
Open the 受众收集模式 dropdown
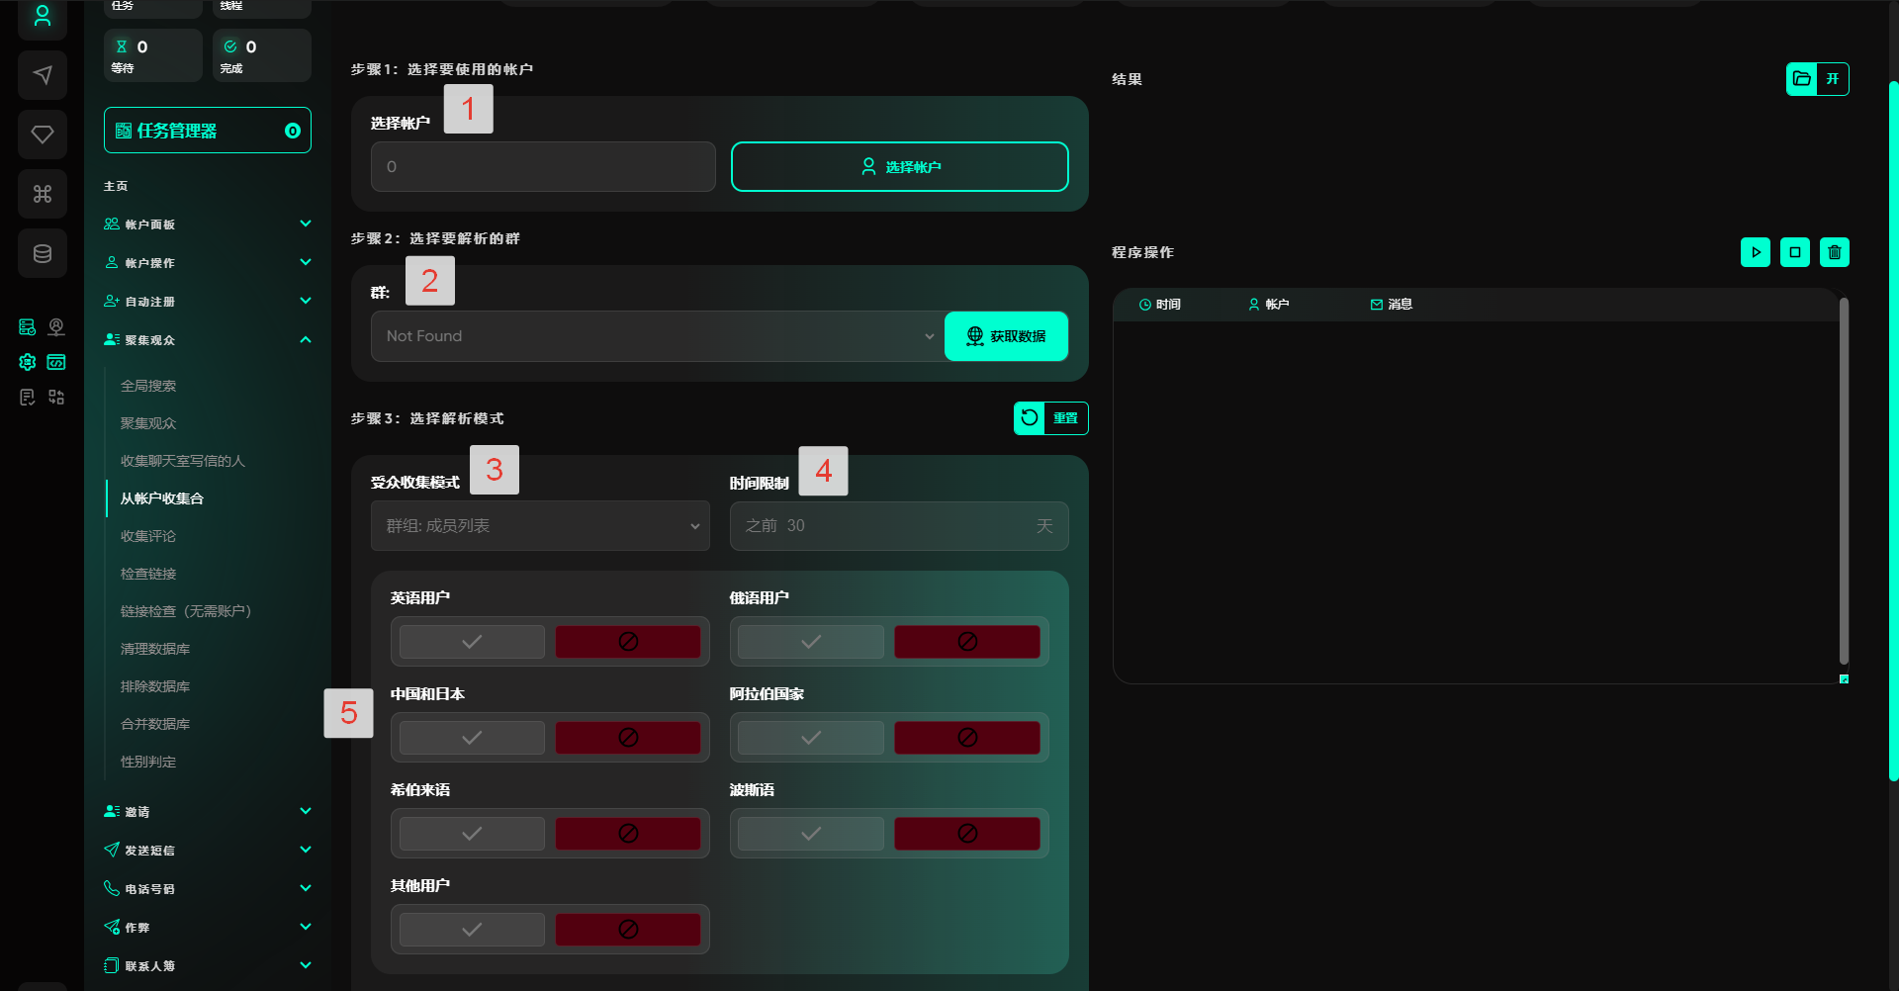540,526
